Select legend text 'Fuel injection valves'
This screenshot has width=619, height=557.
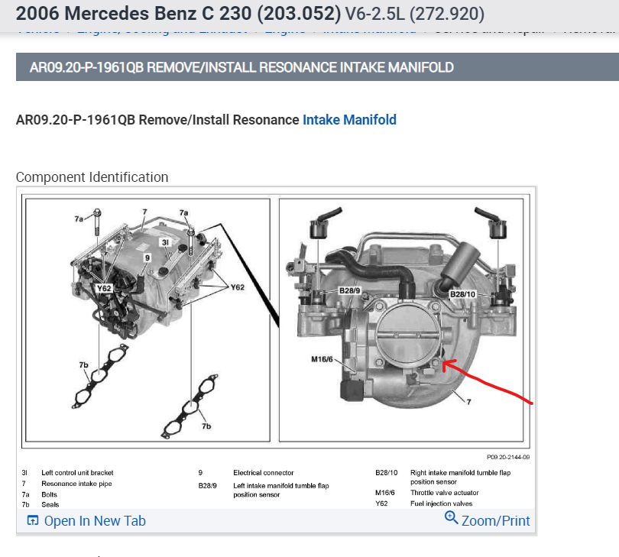coord(442,504)
